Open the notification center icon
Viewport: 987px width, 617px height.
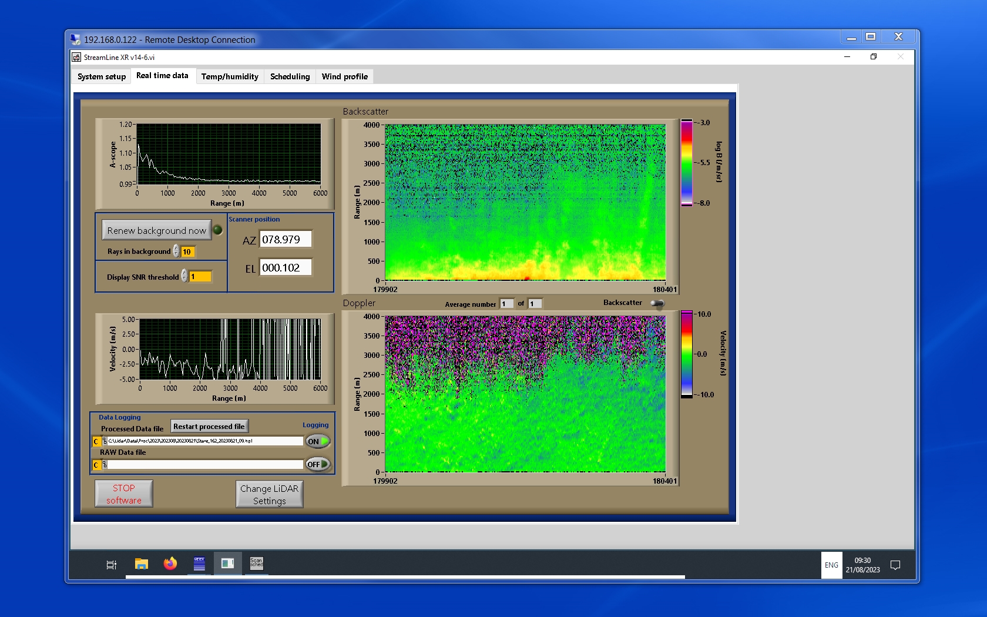(895, 565)
